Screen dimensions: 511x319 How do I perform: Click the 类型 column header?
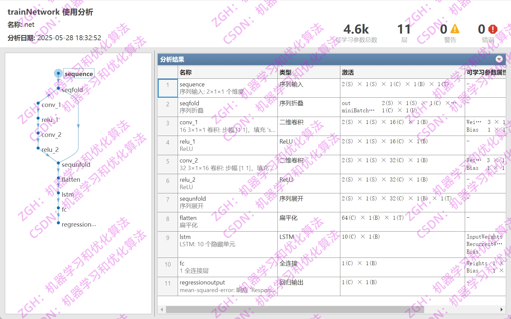coord(309,72)
